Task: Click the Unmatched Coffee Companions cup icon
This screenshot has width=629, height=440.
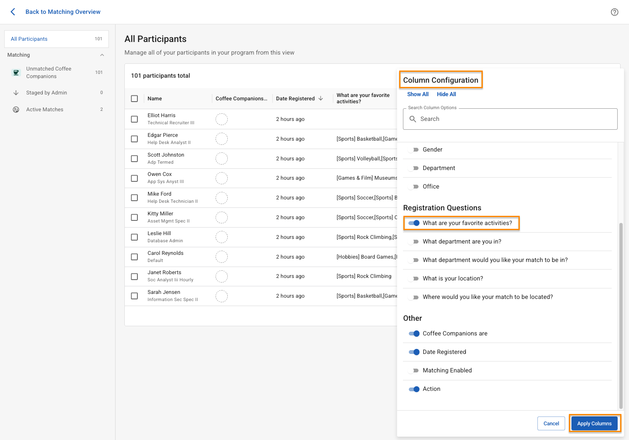Action: click(x=16, y=73)
